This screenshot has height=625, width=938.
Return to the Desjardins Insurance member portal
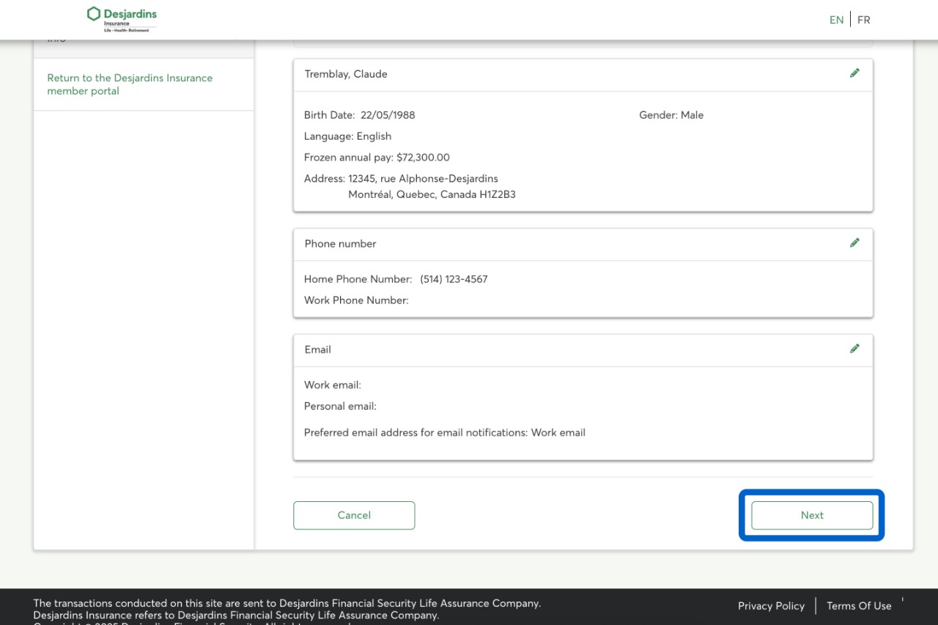coord(130,84)
